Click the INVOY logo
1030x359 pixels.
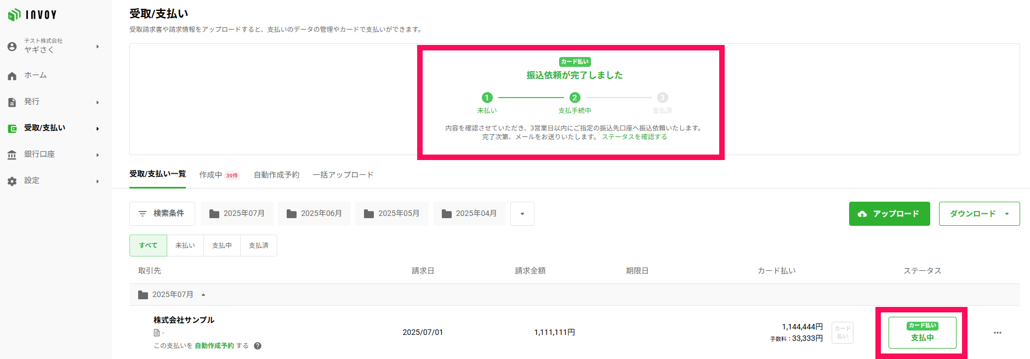coord(32,15)
